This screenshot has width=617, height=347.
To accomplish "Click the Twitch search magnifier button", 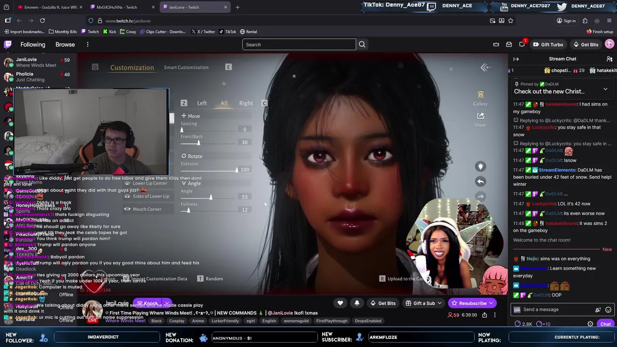I will pyautogui.click(x=362, y=44).
